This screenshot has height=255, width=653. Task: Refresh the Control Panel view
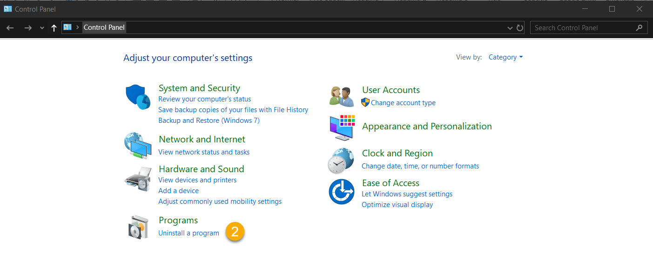520,28
